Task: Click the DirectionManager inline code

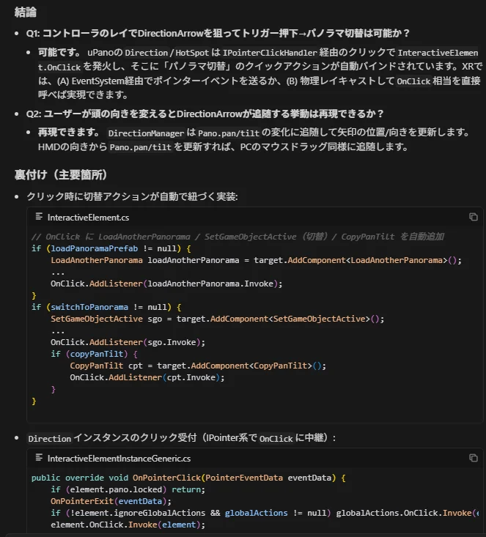Action: tap(146, 133)
